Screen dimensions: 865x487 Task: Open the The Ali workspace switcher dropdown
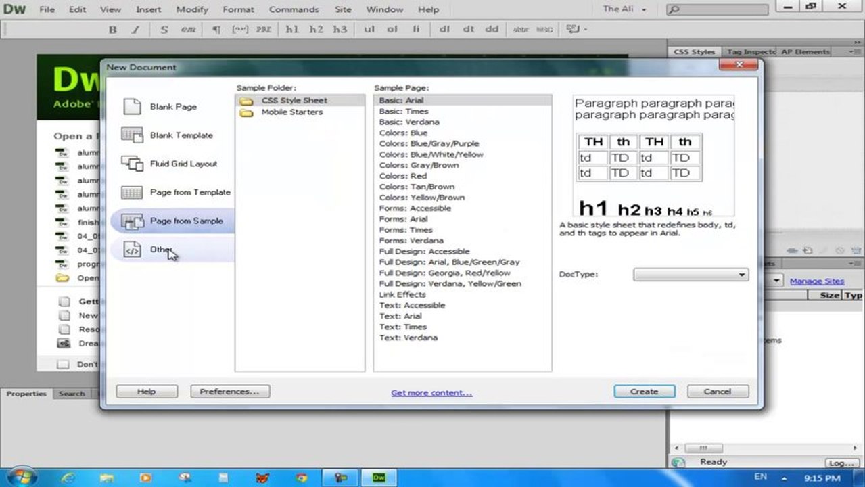(625, 9)
